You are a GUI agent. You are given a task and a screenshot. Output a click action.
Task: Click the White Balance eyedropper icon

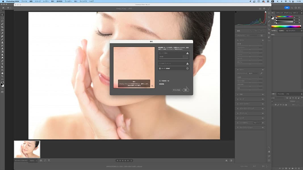tap(262, 73)
